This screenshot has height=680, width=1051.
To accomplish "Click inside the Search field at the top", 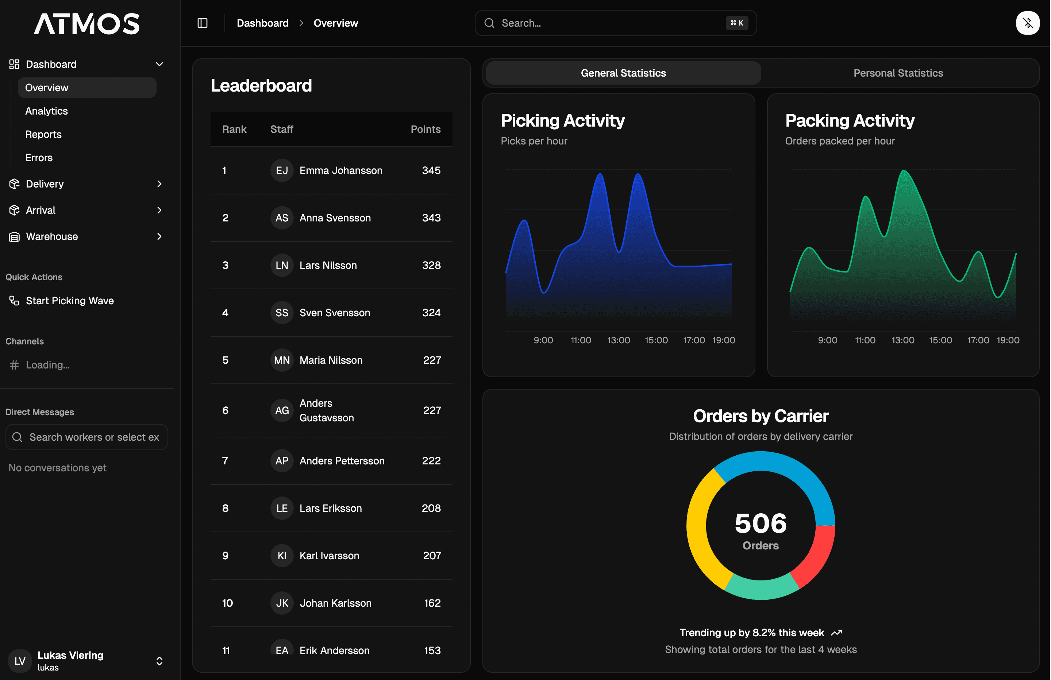I will [614, 23].
